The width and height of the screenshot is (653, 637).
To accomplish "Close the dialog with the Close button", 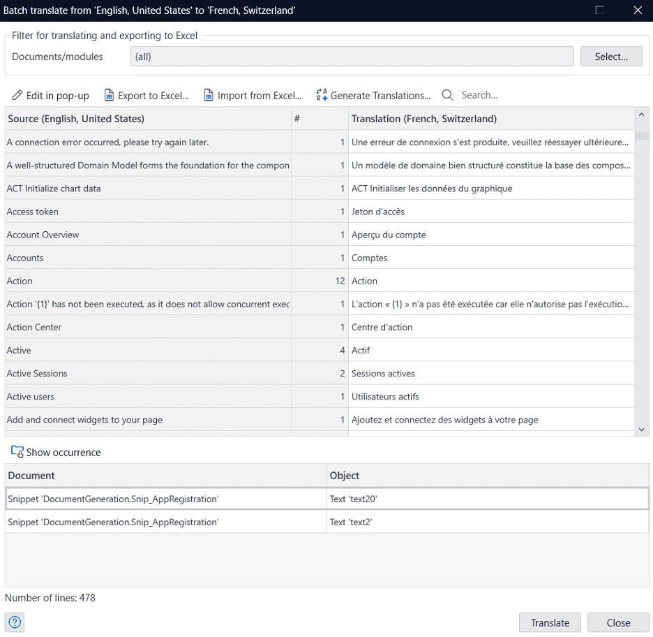I will tap(618, 622).
